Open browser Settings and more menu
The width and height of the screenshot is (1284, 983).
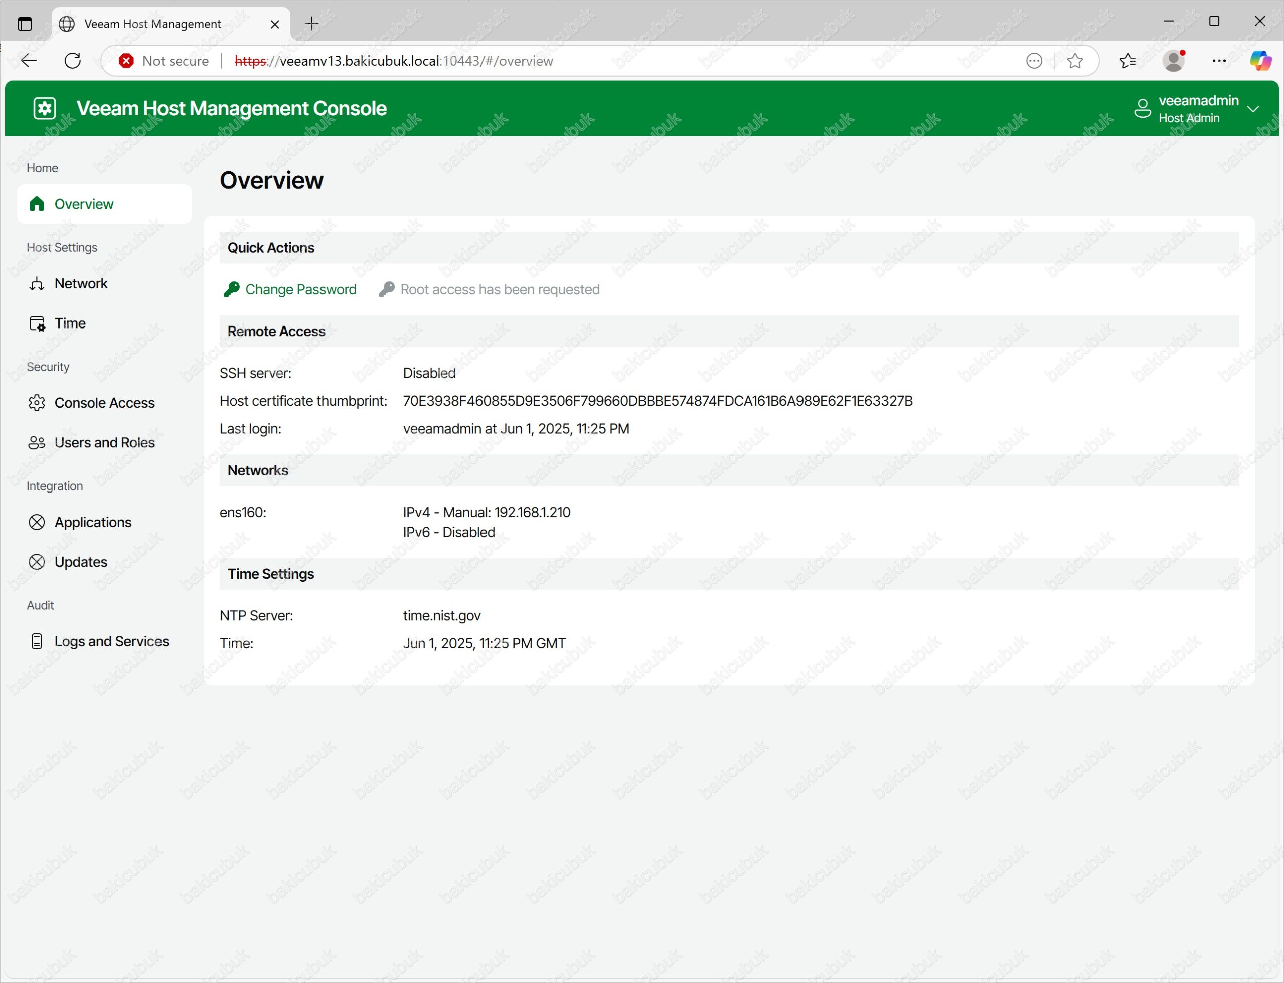tap(1219, 61)
